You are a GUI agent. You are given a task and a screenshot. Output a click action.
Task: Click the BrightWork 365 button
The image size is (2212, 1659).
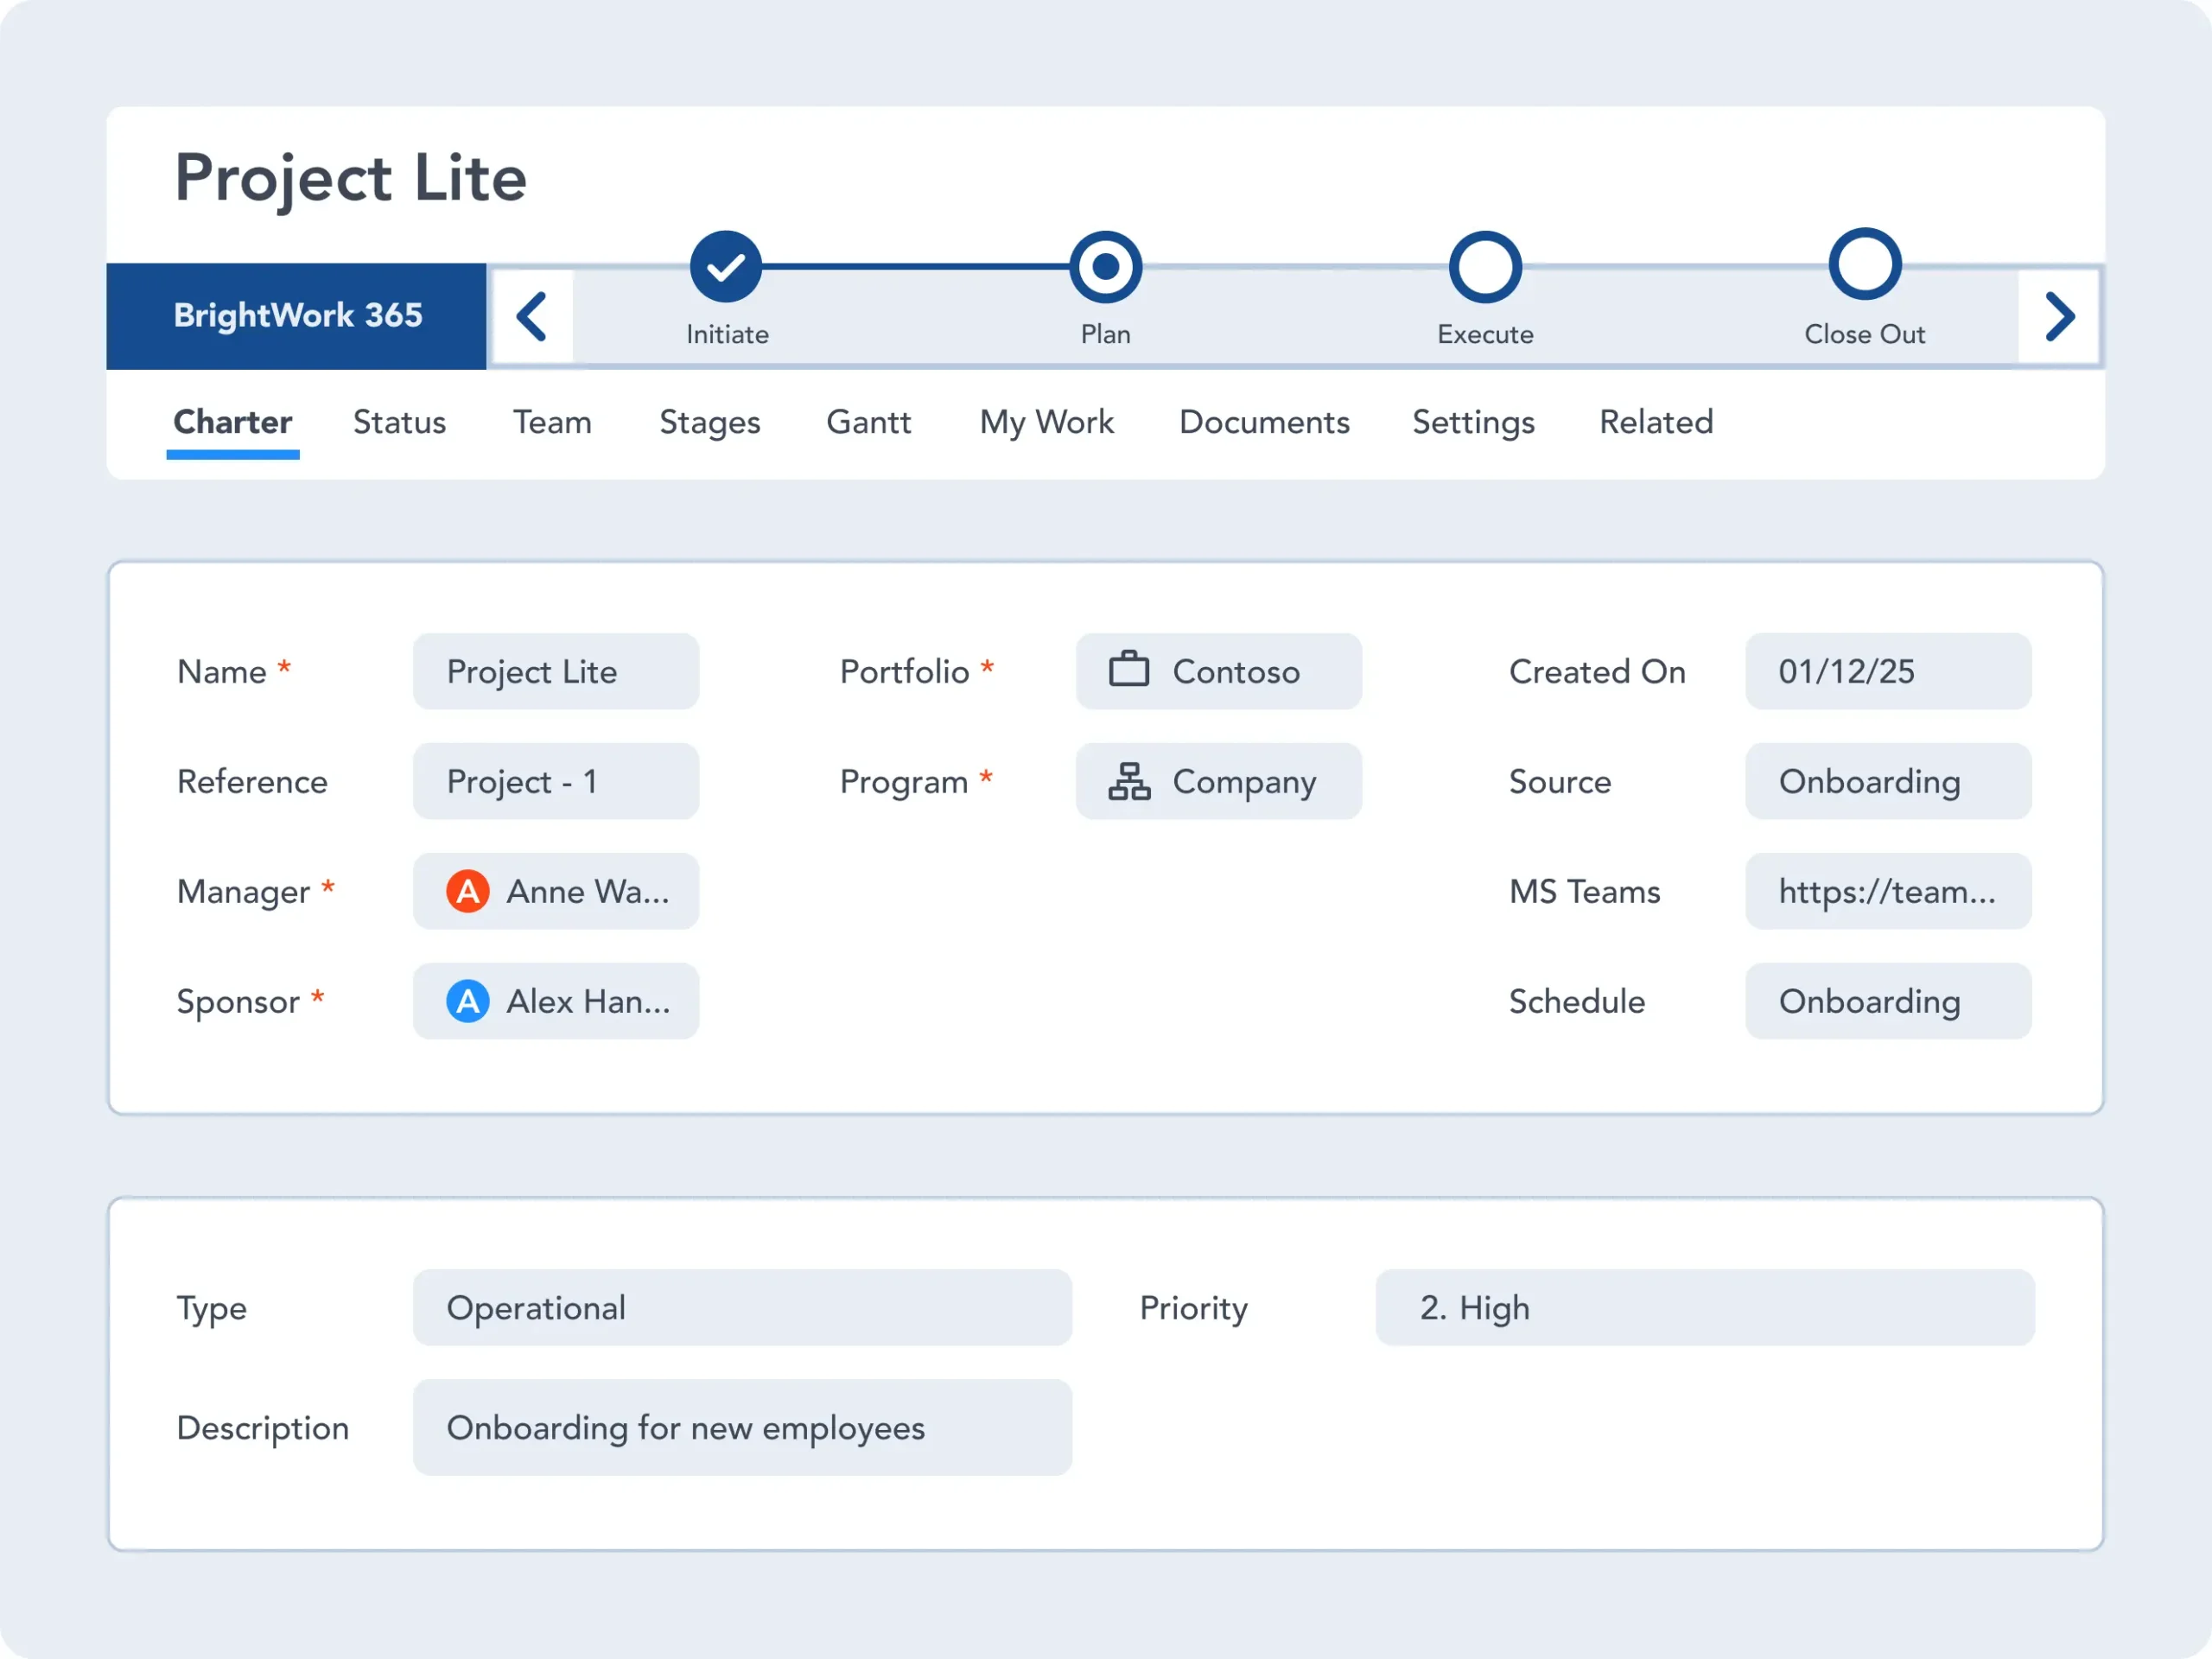(297, 316)
